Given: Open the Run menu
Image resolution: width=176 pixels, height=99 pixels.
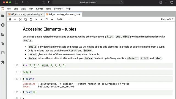Looking at the screenshot, I should point(31,9).
